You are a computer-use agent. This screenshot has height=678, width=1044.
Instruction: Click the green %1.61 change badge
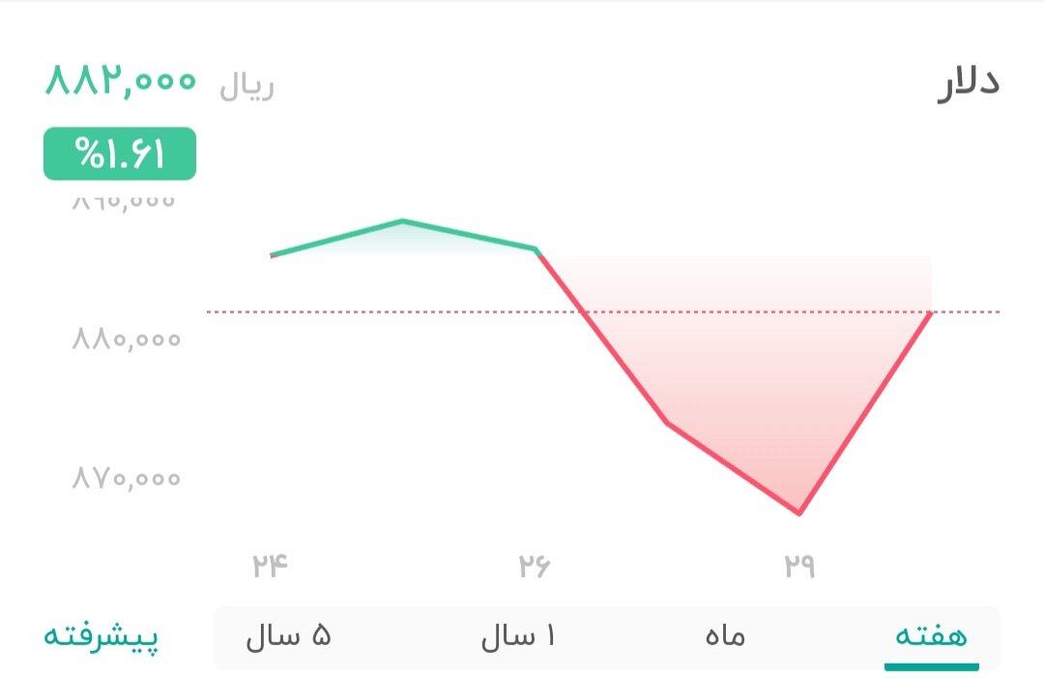pyautogui.click(x=118, y=152)
